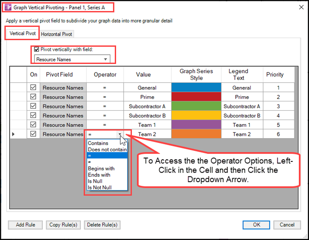The height and width of the screenshot is (240, 309).
Task: Click the Priority cell showing 1
Action: (x=279, y=87)
